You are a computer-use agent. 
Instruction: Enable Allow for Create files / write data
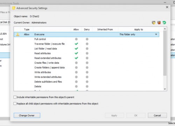(x=76, y=63)
